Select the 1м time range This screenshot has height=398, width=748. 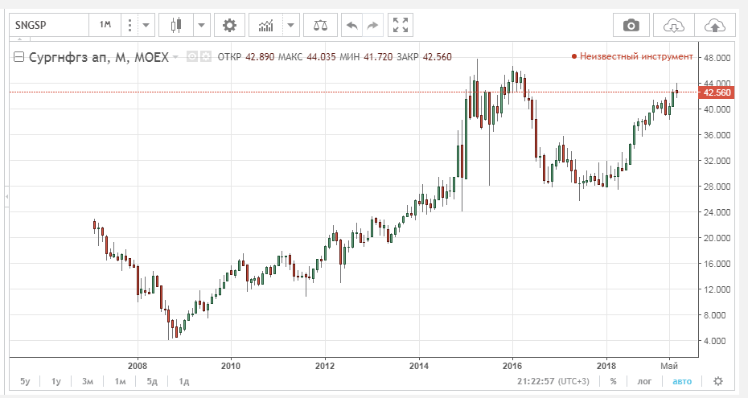(120, 381)
